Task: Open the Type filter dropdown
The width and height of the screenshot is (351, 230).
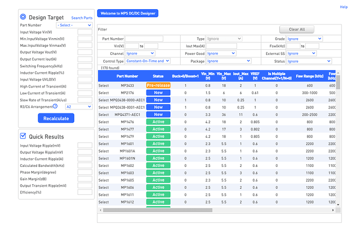Action: (224, 39)
